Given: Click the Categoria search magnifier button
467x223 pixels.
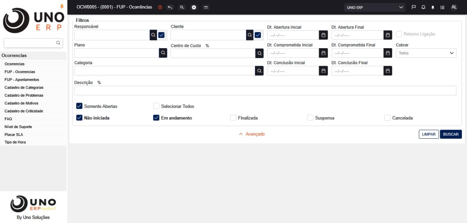Looking at the screenshot, I should click(x=259, y=71).
